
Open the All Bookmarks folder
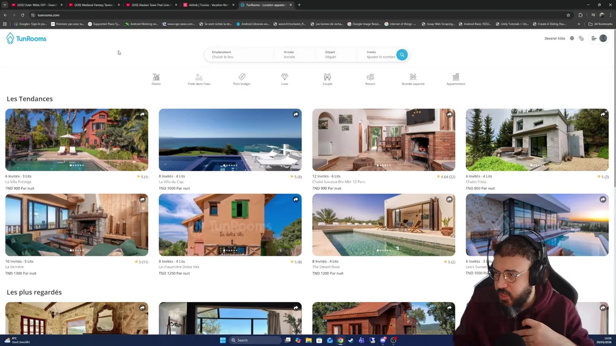pyautogui.click(x=600, y=24)
